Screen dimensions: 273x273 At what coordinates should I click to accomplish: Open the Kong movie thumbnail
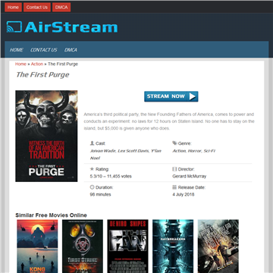point(37,246)
